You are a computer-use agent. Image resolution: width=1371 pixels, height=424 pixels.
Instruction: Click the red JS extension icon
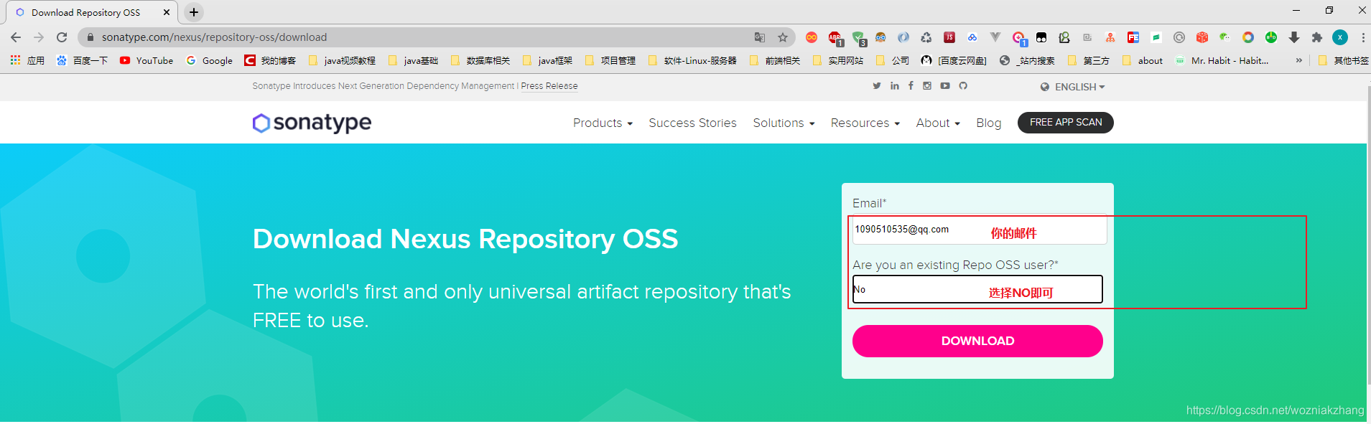(949, 37)
